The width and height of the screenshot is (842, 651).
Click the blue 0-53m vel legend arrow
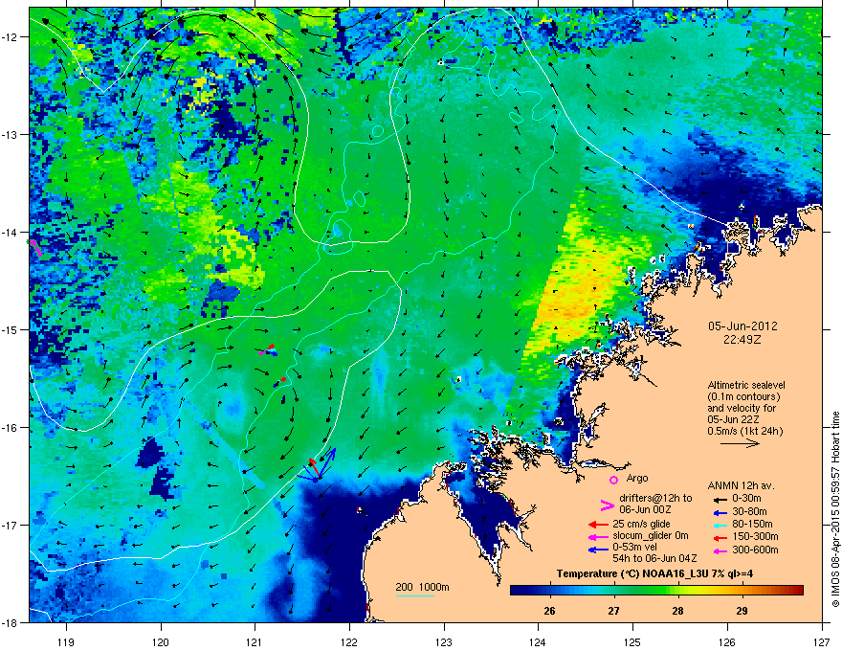(x=598, y=550)
